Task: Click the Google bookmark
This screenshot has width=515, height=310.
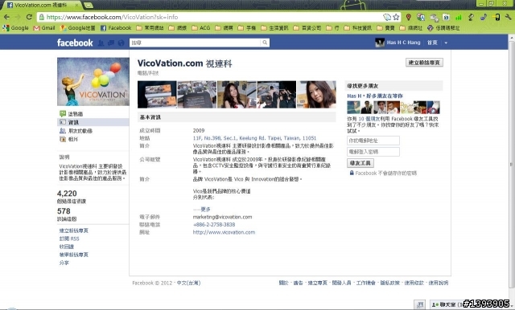Action: coord(15,28)
